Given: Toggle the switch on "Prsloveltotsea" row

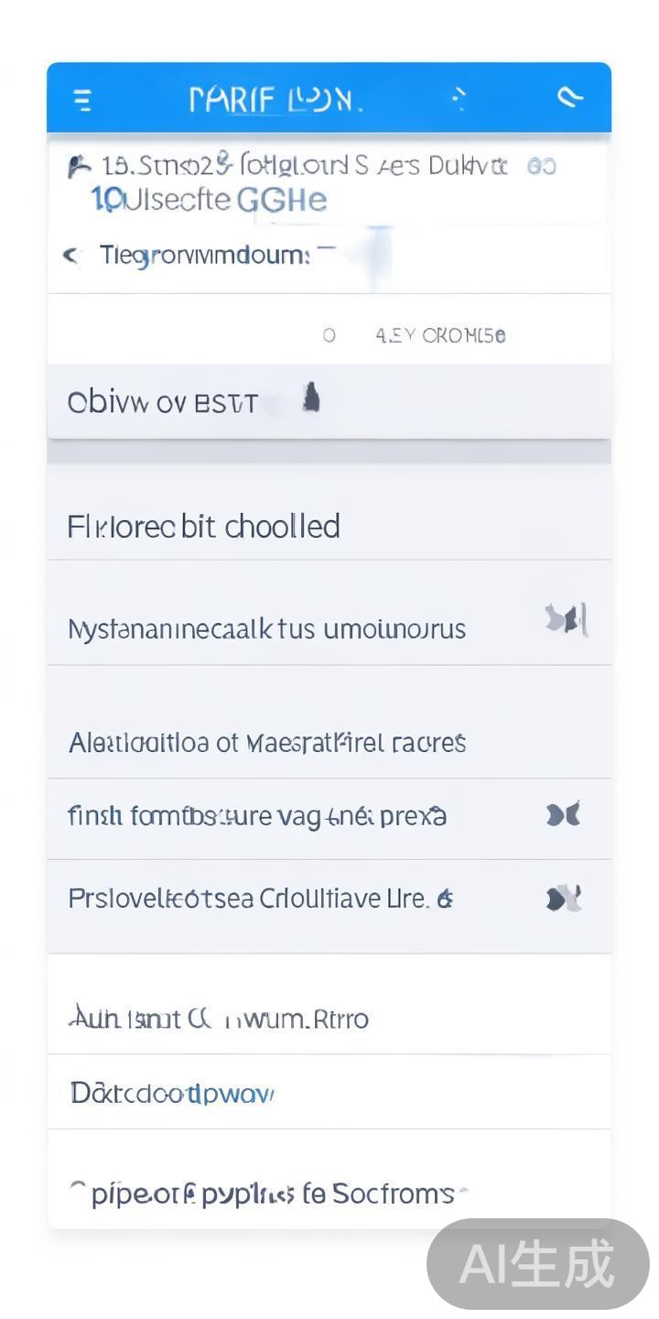Looking at the screenshot, I should (563, 899).
